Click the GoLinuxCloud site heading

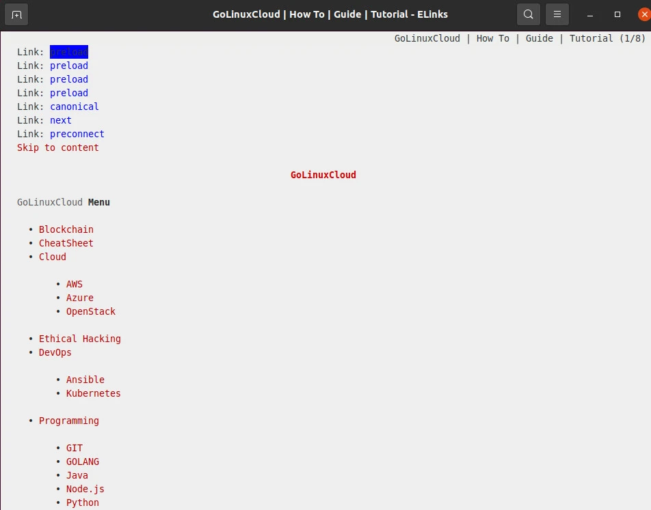click(x=323, y=175)
